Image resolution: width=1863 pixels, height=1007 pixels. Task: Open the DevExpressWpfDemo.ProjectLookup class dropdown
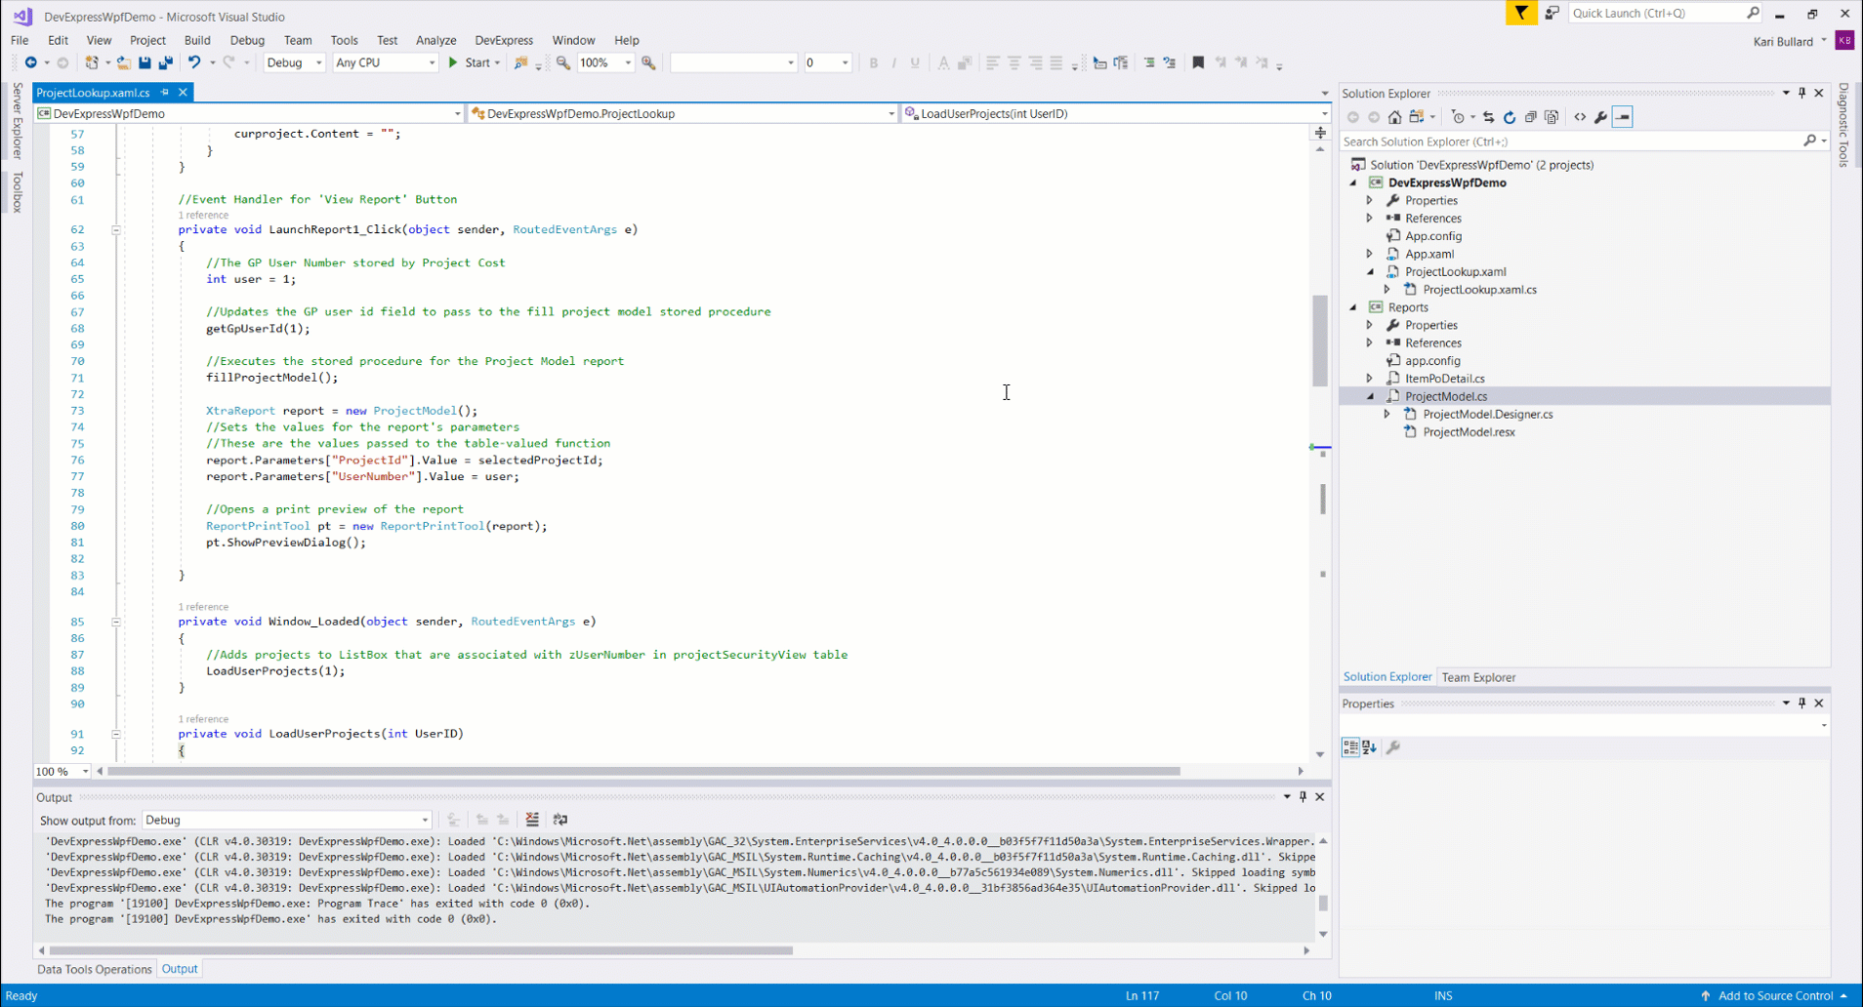pyautogui.click(x=683, y=113)
